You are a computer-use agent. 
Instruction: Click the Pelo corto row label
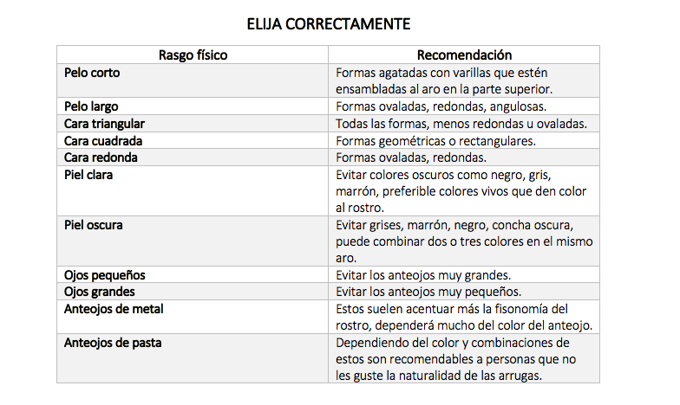pos(92,73)
